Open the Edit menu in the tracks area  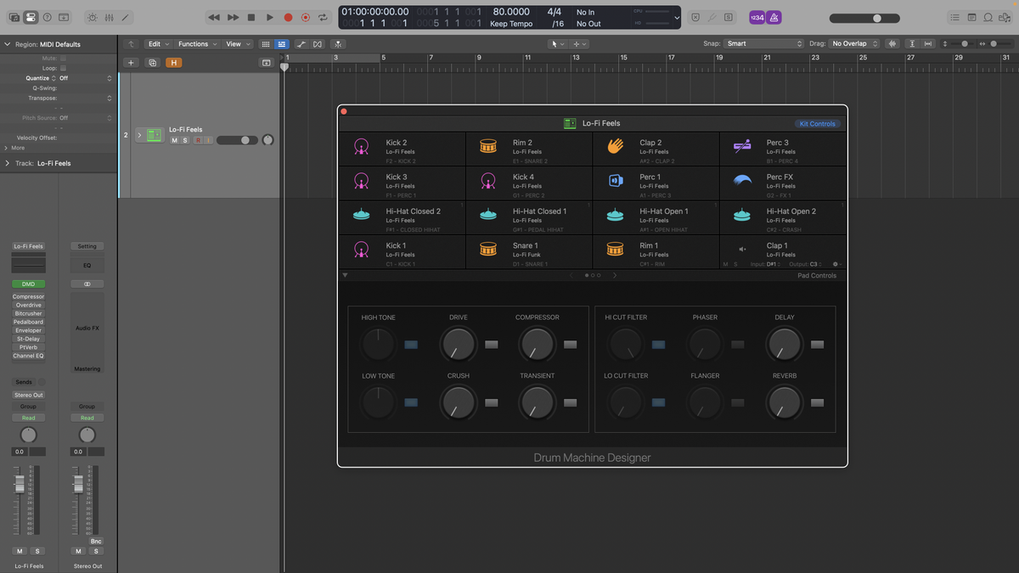[157, 43]
